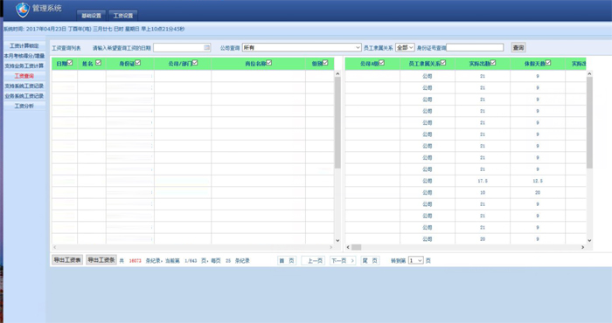
Task: Click the 查询 search button
Action: [518, 47]
